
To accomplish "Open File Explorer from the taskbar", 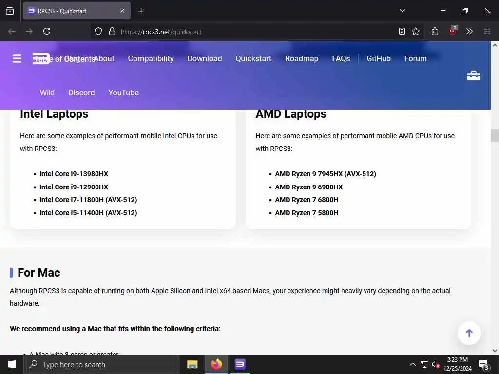I will [192, 364].
